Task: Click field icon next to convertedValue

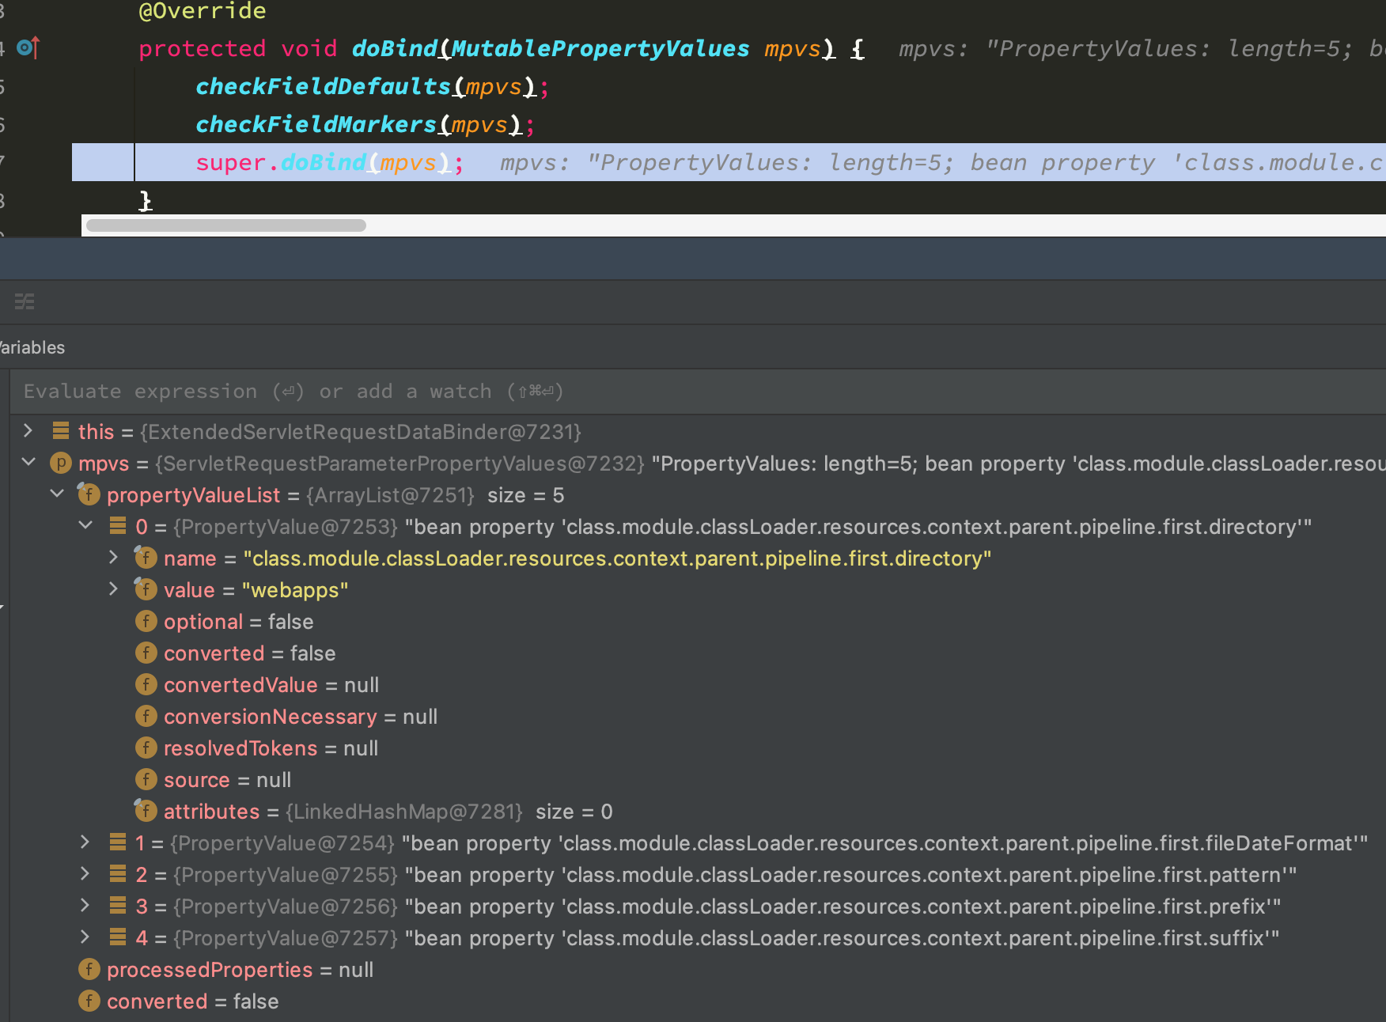Action: pyautogui.click(x=146, y=684)
